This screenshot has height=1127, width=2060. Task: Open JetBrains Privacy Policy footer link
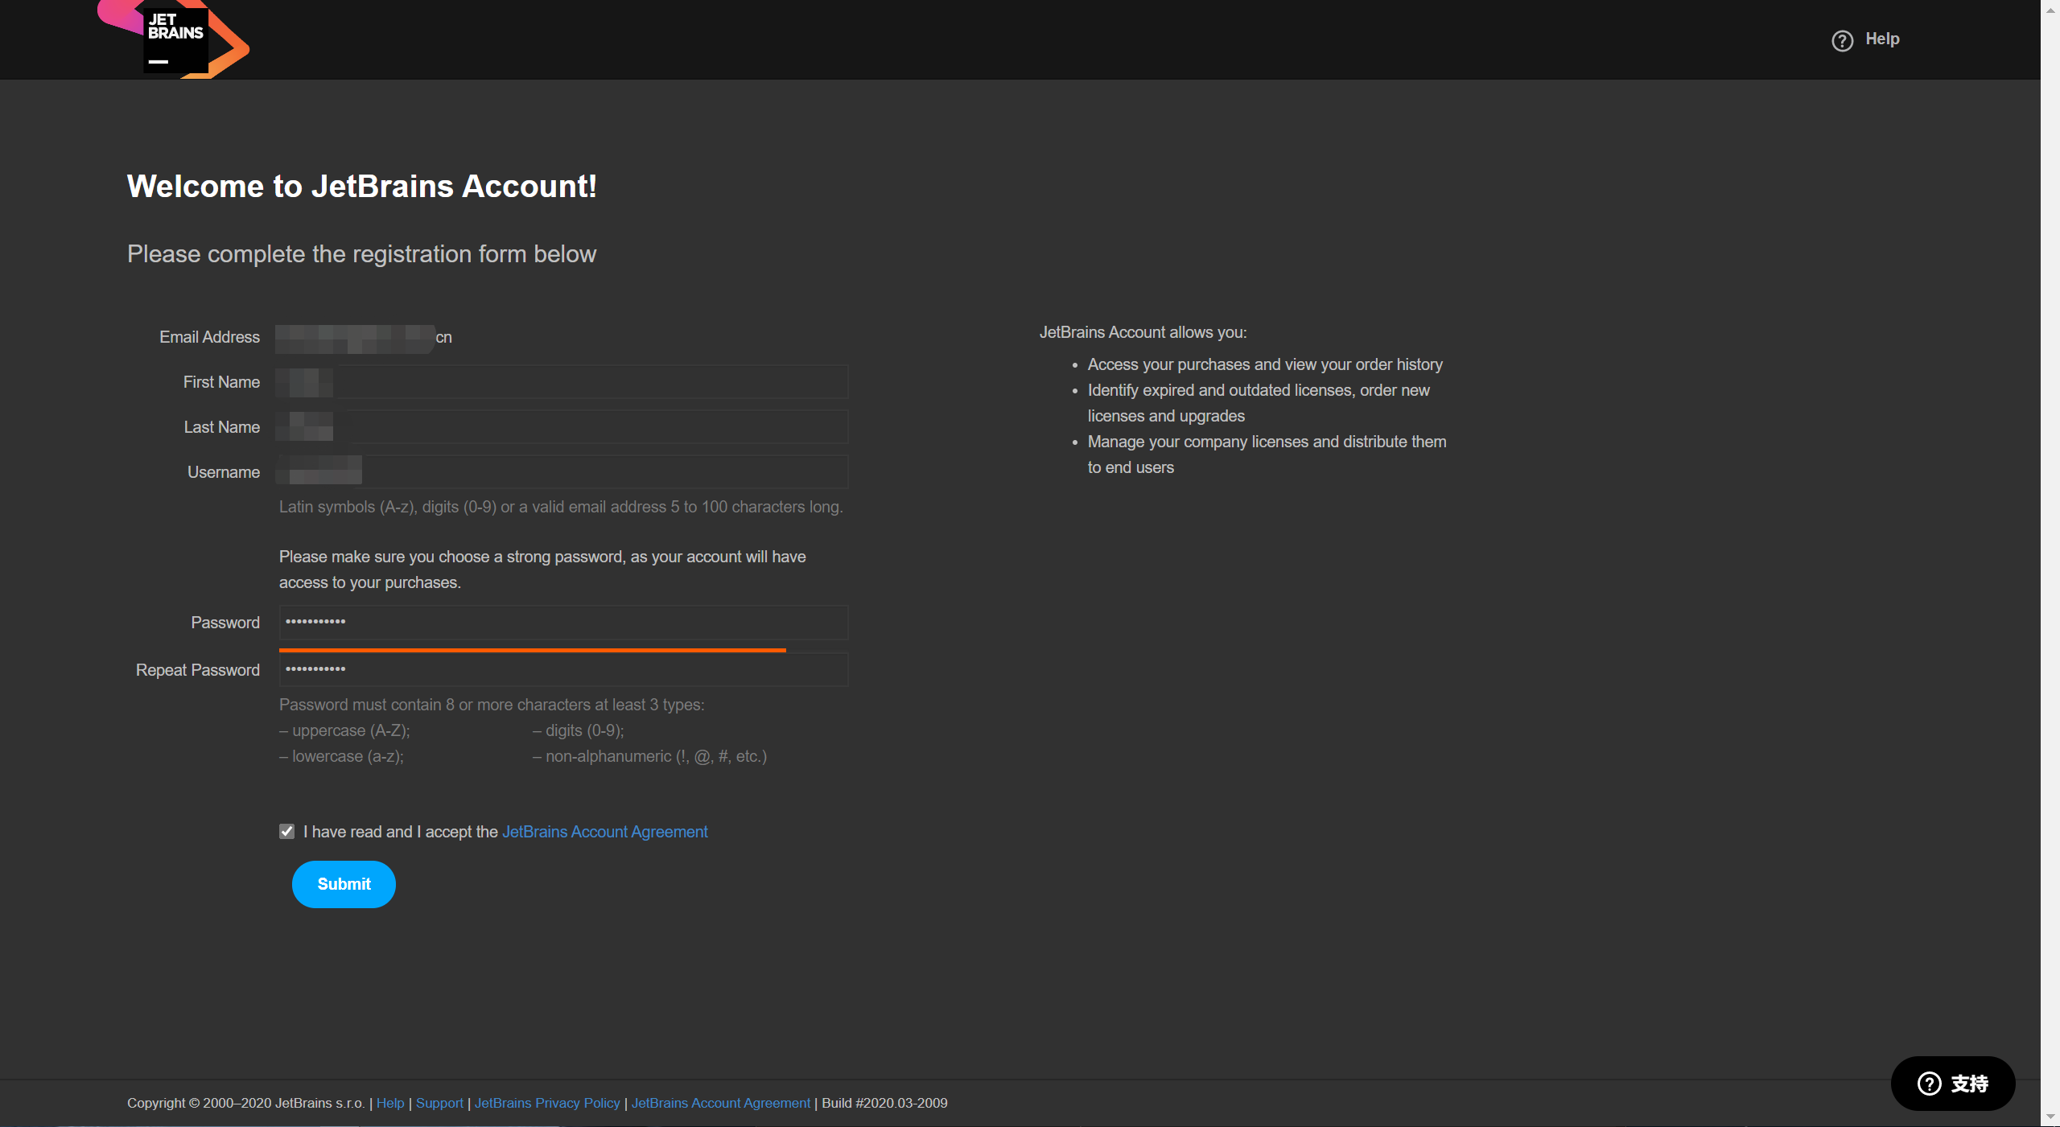point(547,1103)
